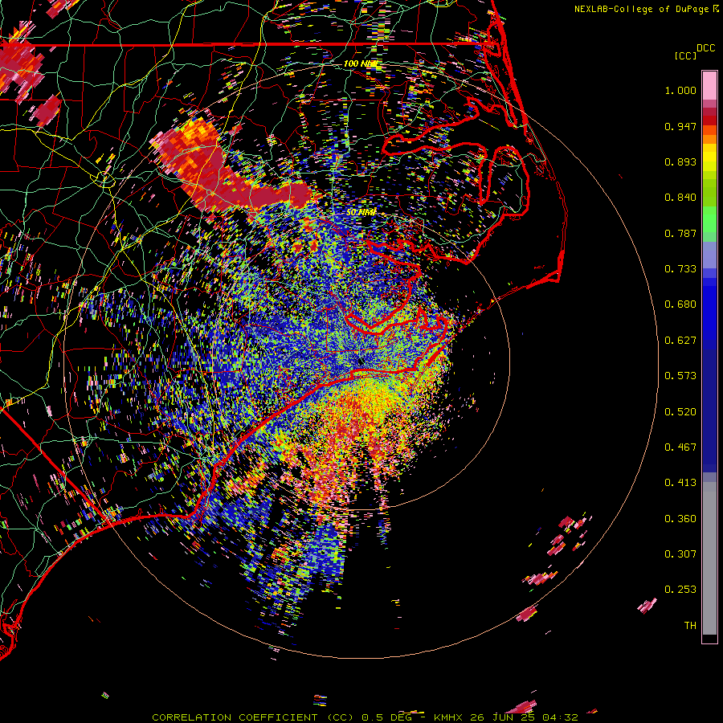Image resolution: width=723 pixels, height=723 pixels.
Task: Click the 0.307 scale value
Action: click(x=680, y=554)
